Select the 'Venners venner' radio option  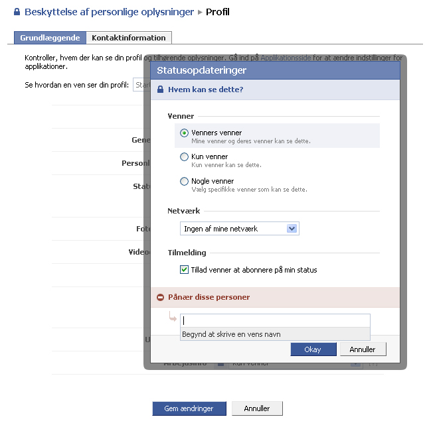pos(185,133)
